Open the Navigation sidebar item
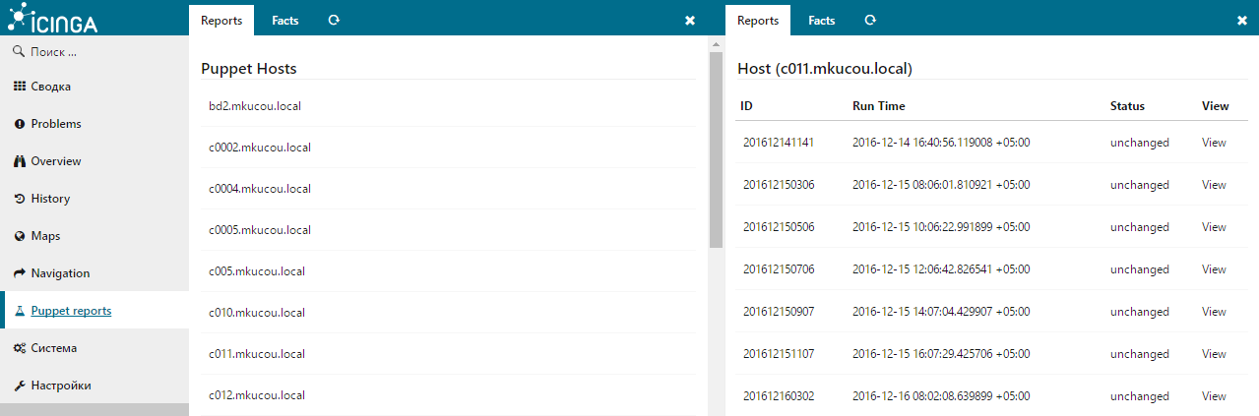The height and width of the screenshot is (416, 1259). pos(60,273)
